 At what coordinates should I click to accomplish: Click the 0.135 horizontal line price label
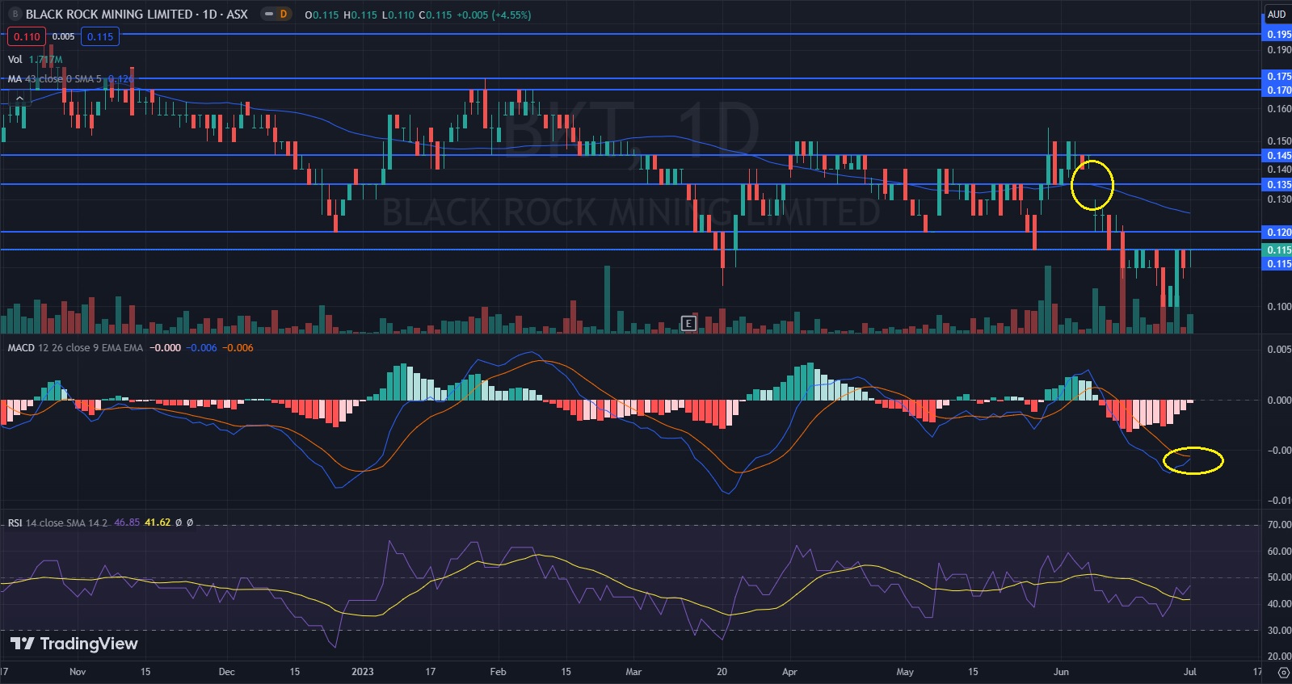pyautogui.click(x=1277, y=185)
